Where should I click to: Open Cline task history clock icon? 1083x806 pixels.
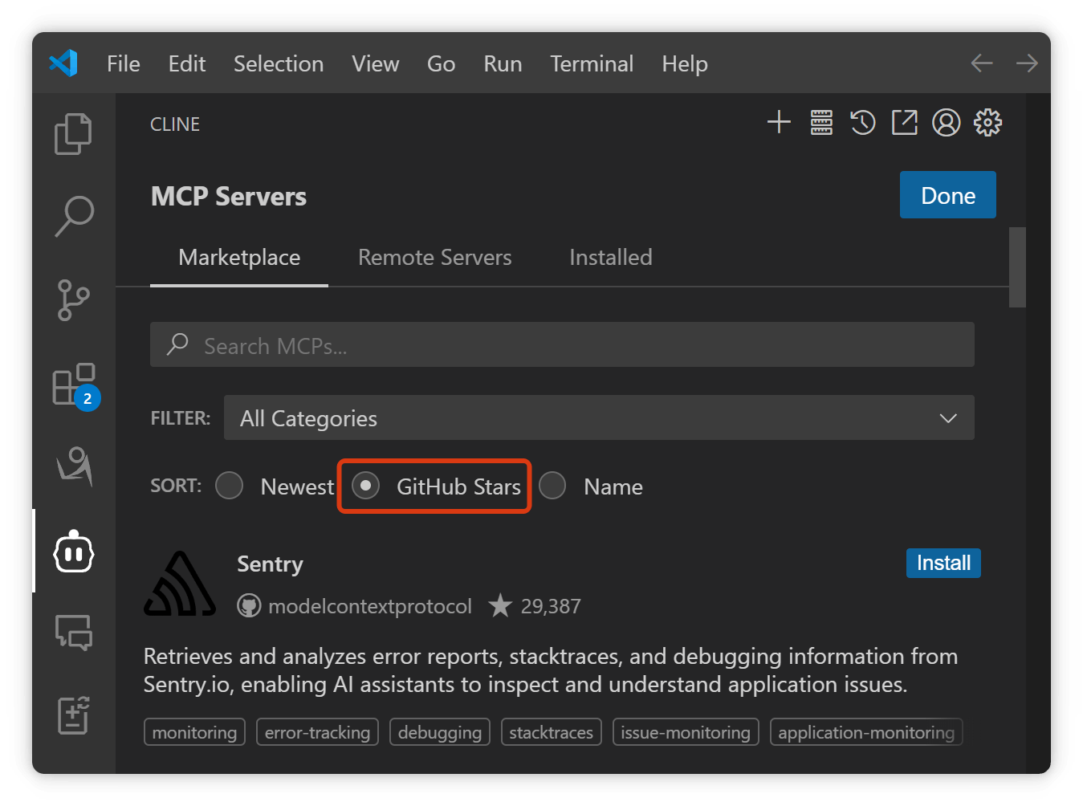click(863, 123)
